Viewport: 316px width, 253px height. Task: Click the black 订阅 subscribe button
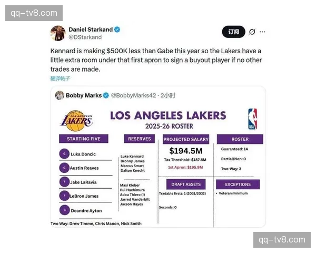[x=233, y=32]
